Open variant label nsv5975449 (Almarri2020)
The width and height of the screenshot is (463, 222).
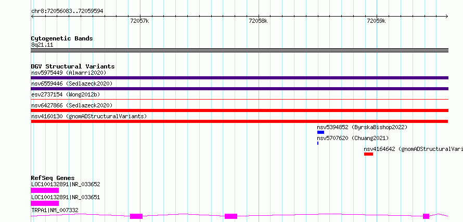pyautogui.click(x=69, y=73)
